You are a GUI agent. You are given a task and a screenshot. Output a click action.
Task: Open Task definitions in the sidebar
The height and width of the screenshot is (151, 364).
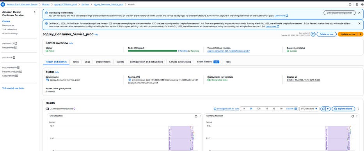[9, 30]
